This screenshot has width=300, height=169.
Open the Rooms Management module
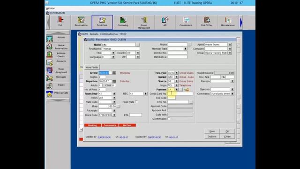tap(144, 22)
